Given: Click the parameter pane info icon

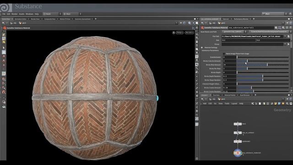Looking at the screenshot, I should coord(287,27).
